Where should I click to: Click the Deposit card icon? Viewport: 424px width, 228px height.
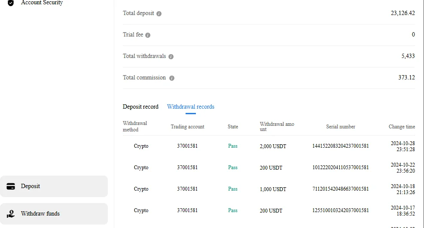11,186
